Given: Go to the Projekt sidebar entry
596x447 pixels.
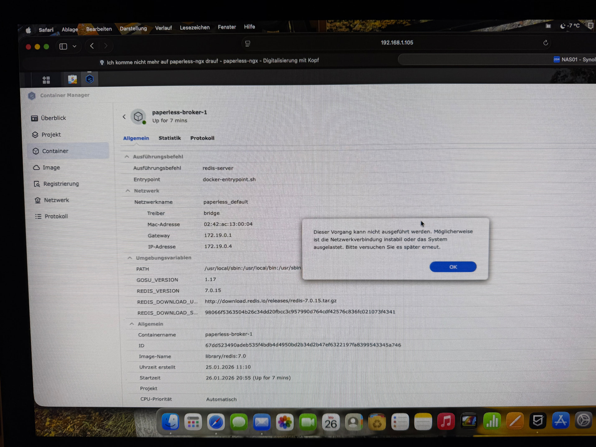Looking at the screenshot, I should [x=51, y=135].
